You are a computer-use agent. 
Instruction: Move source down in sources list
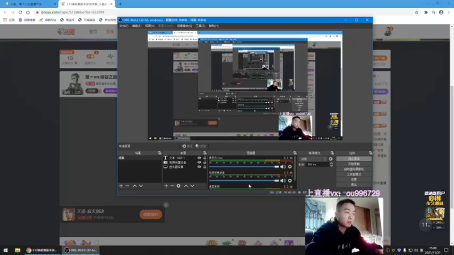192,186
